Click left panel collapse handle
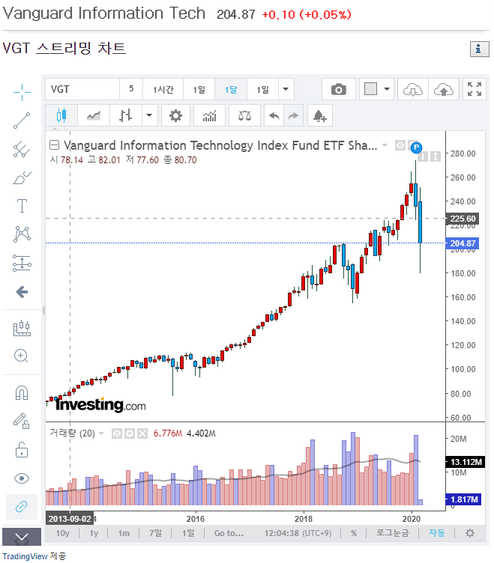This screenshot has width=494, height=563. [43, 310]
